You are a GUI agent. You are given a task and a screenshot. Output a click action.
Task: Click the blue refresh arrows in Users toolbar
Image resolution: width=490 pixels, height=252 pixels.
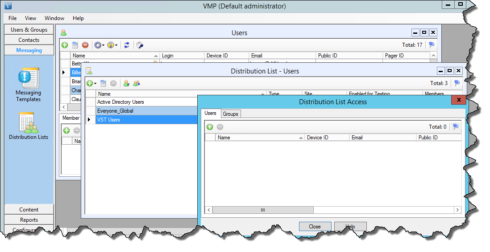127,45
